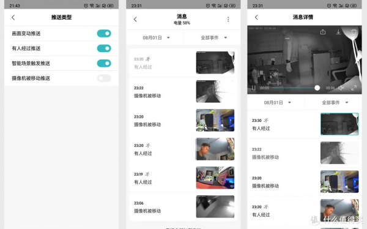367x229 pixels.
Task: Toggle 有人经过推送 switch
Action: tap(104, 48)
